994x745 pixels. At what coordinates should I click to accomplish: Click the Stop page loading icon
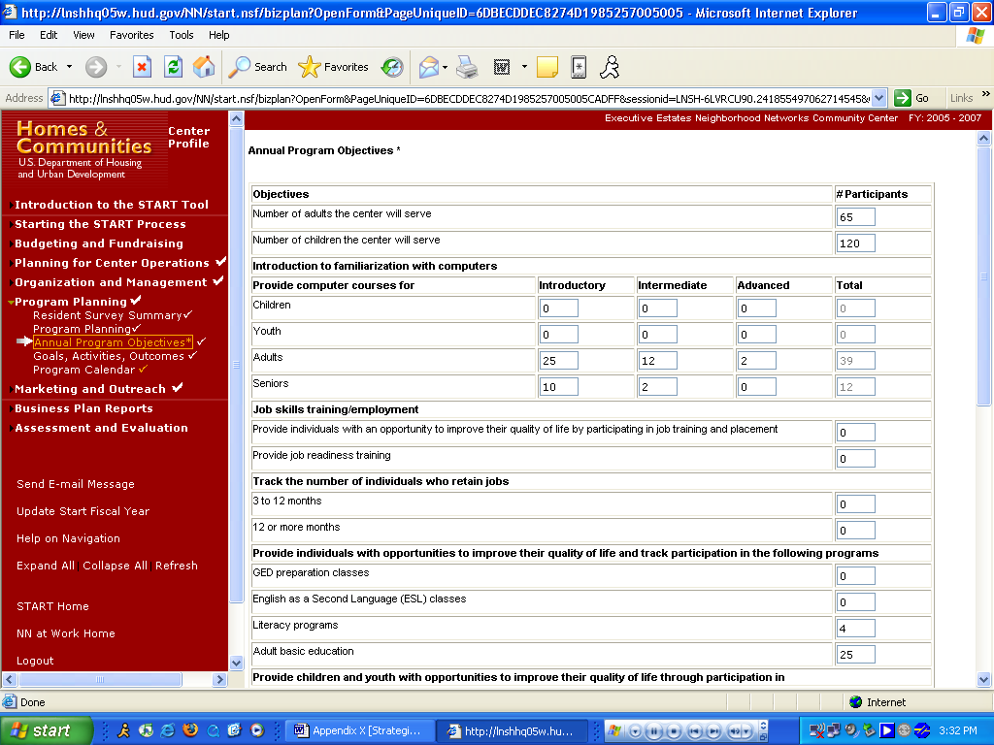coord(142,67)
